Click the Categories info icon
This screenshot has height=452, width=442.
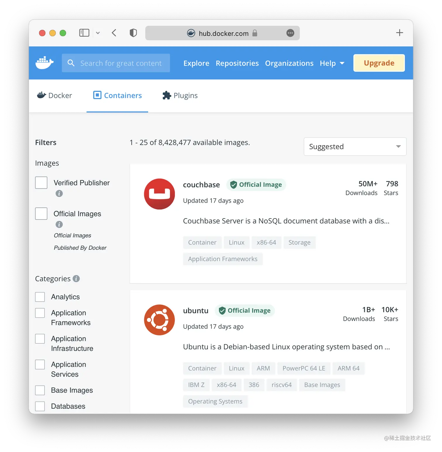[76, 278]
